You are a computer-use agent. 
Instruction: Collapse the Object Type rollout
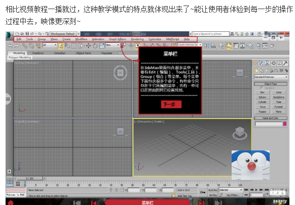click(x=271, y=84)
